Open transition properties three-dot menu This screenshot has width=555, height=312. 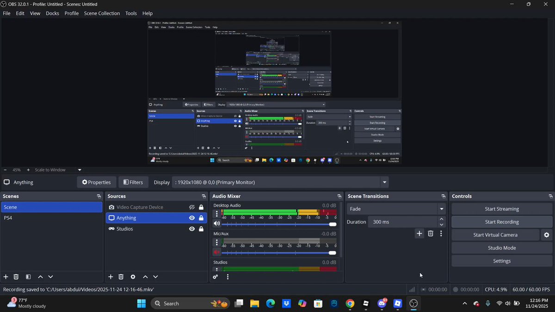point(441,233)
